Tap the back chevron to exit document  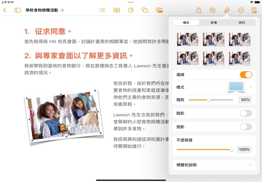pos(4,10)
